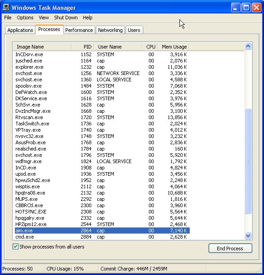
Task: Click NETWORK SERVICE user name cell
Action: pos(118,73)
